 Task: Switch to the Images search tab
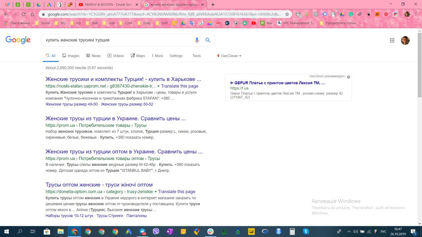(71, 56)
